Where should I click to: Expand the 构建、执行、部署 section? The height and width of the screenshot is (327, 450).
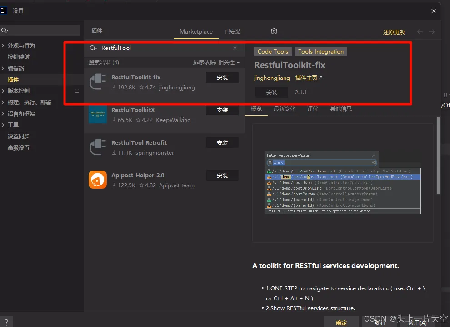3,102
